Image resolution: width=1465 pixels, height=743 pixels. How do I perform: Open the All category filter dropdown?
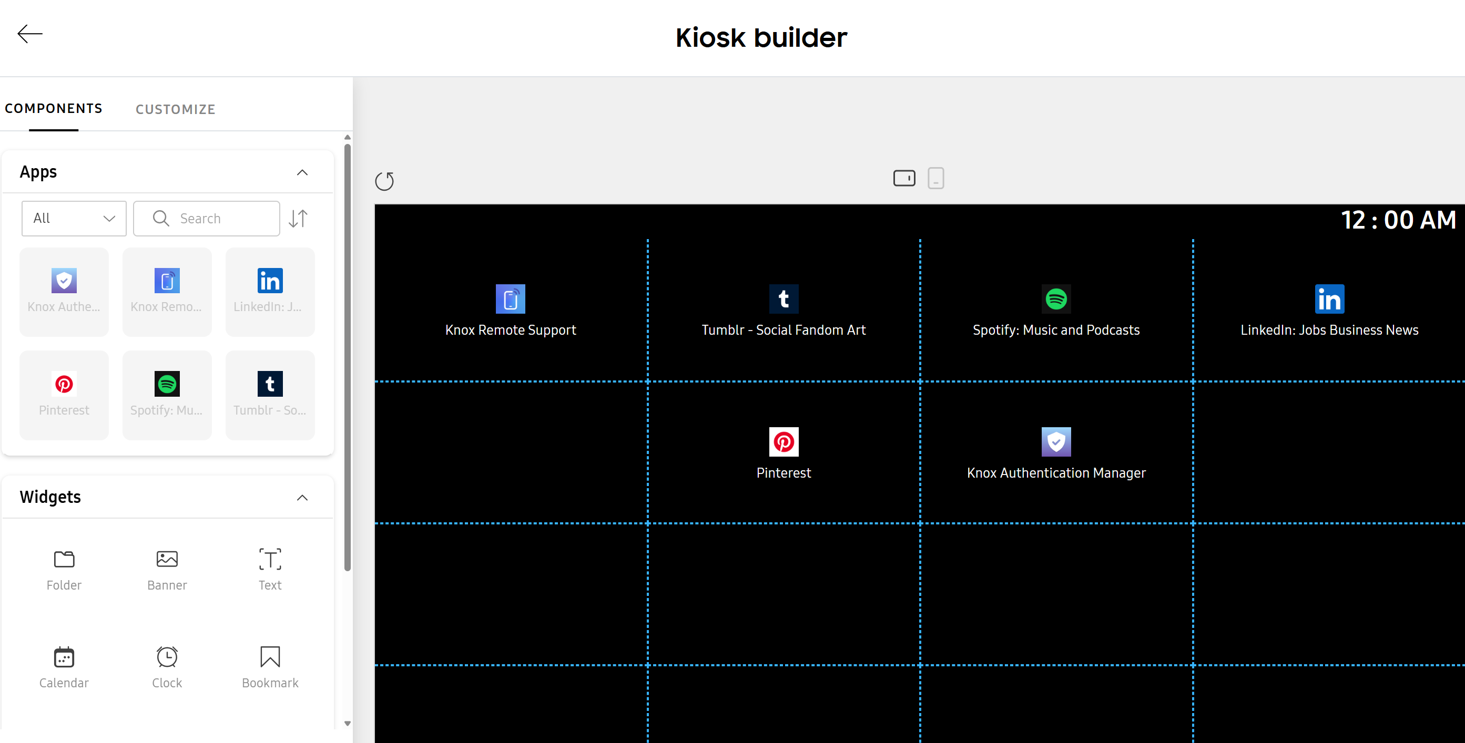click(x=74, y=218)
